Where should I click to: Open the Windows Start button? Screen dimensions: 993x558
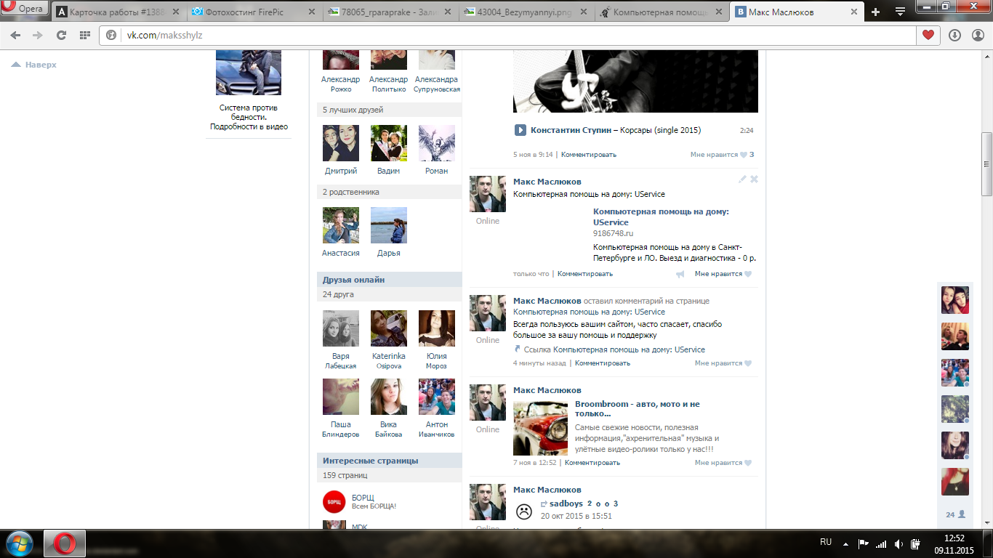click(x=19, y=543)
